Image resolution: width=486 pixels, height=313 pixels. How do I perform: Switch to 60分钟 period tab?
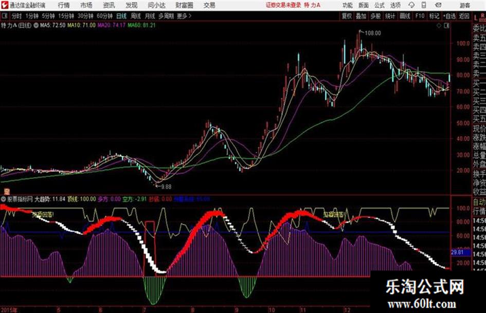(x=104, y=16)
